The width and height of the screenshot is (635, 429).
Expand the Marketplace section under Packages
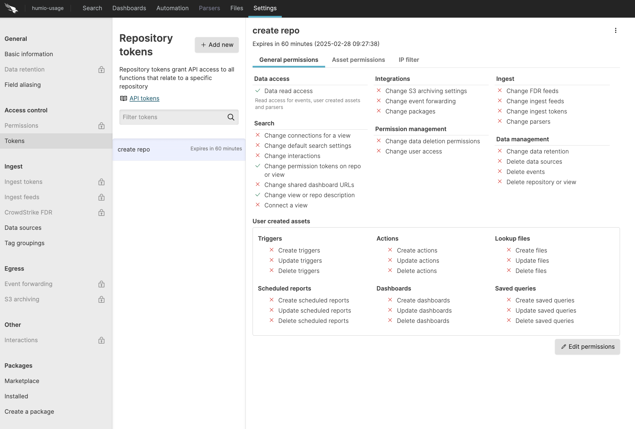click(22, 381)
